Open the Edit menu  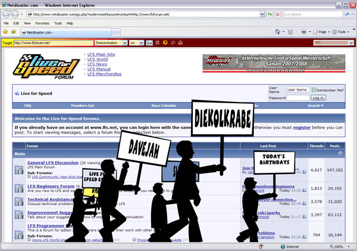click(16, 23)
